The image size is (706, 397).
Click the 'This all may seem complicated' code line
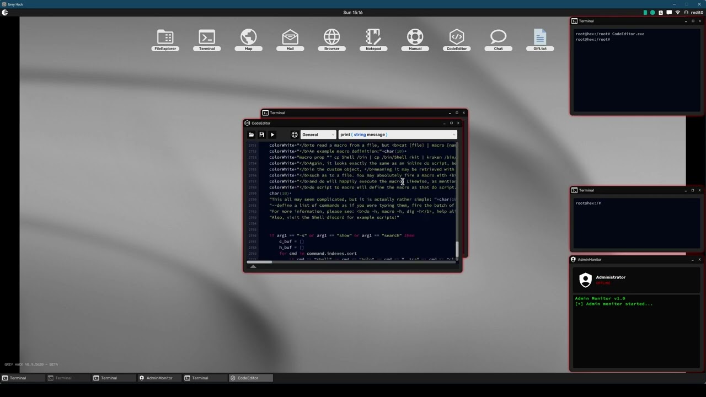(x=362, y=199)
